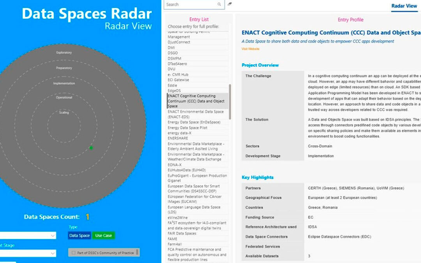Open the Development Stage dropdown
This screenshot has height=263, width=421.
(x=27, y=253)
